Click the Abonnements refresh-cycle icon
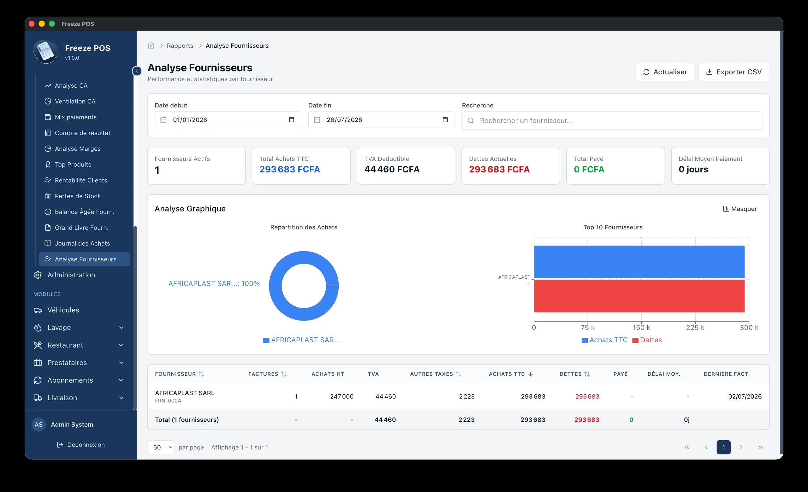The width and height of the screenshot is (808, 492). click(38, 380)
